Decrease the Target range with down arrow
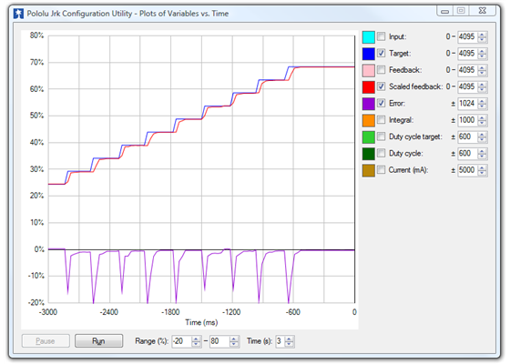The image size is (510, 364). click(482, 56)
